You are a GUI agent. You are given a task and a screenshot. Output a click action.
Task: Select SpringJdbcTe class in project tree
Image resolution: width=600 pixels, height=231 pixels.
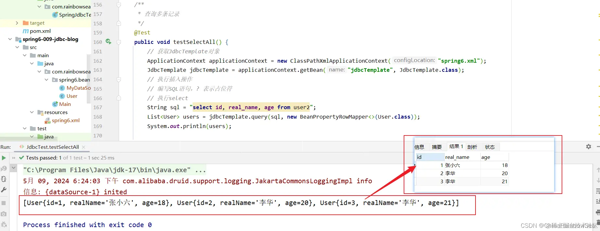75,15
